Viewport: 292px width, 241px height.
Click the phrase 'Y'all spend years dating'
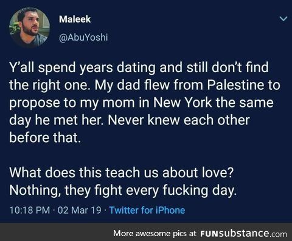pos(83,68)
